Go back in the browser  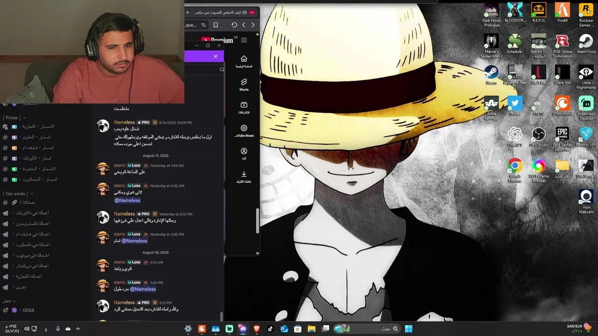[x=253, y=25]
